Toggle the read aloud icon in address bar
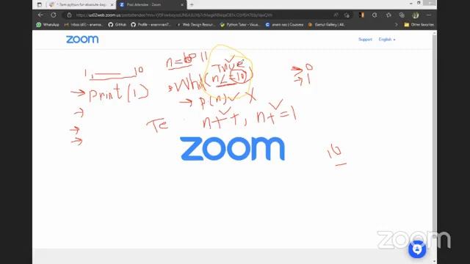 336,15
